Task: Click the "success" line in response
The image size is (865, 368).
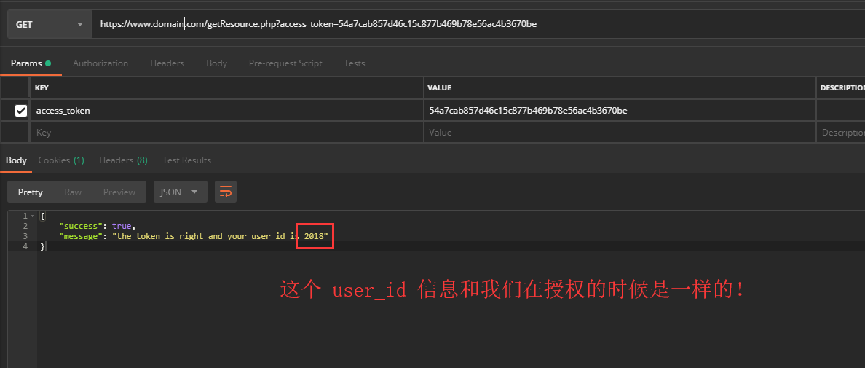Action: coord(97,226)
